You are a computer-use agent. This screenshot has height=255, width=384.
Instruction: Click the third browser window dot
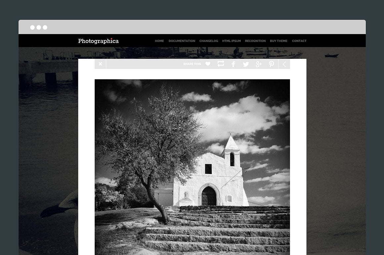tap(45, 27)
